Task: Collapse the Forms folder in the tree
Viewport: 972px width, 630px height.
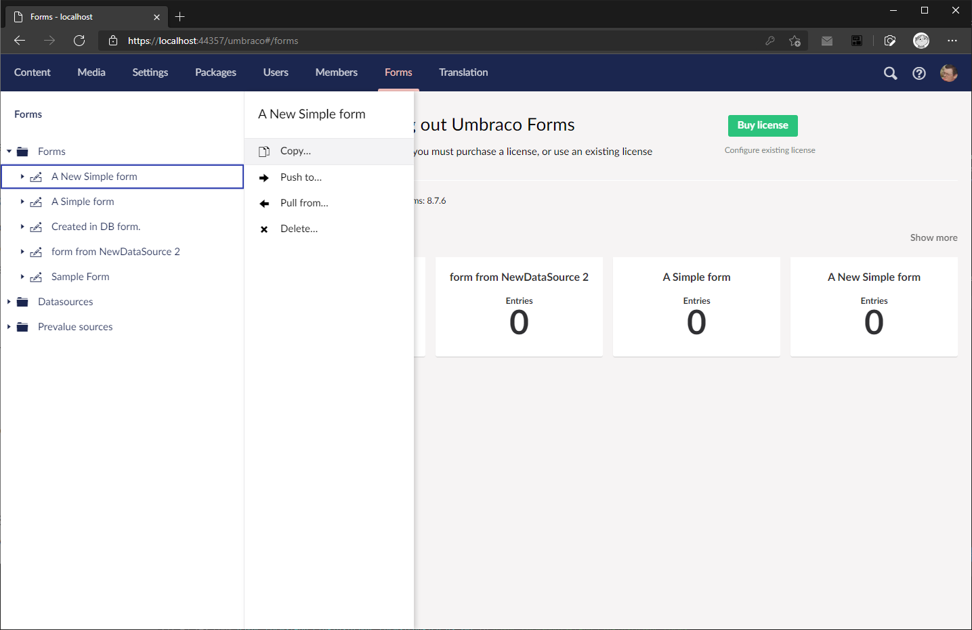Action: 9,151
